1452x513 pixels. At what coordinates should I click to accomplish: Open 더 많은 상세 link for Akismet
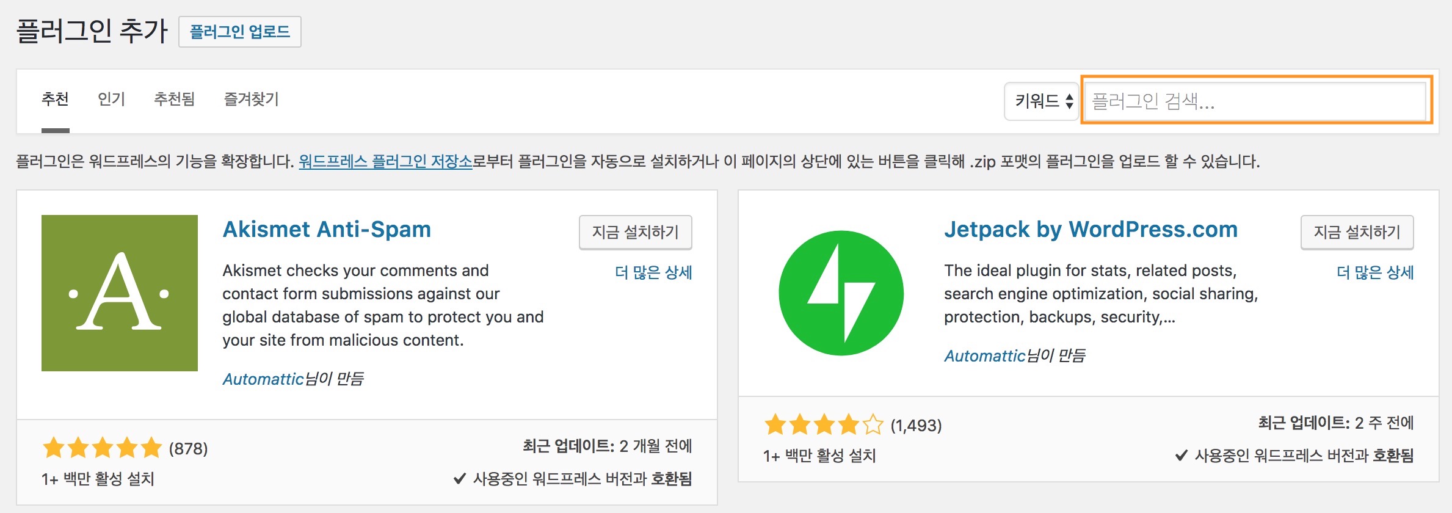tap(653, 272)
